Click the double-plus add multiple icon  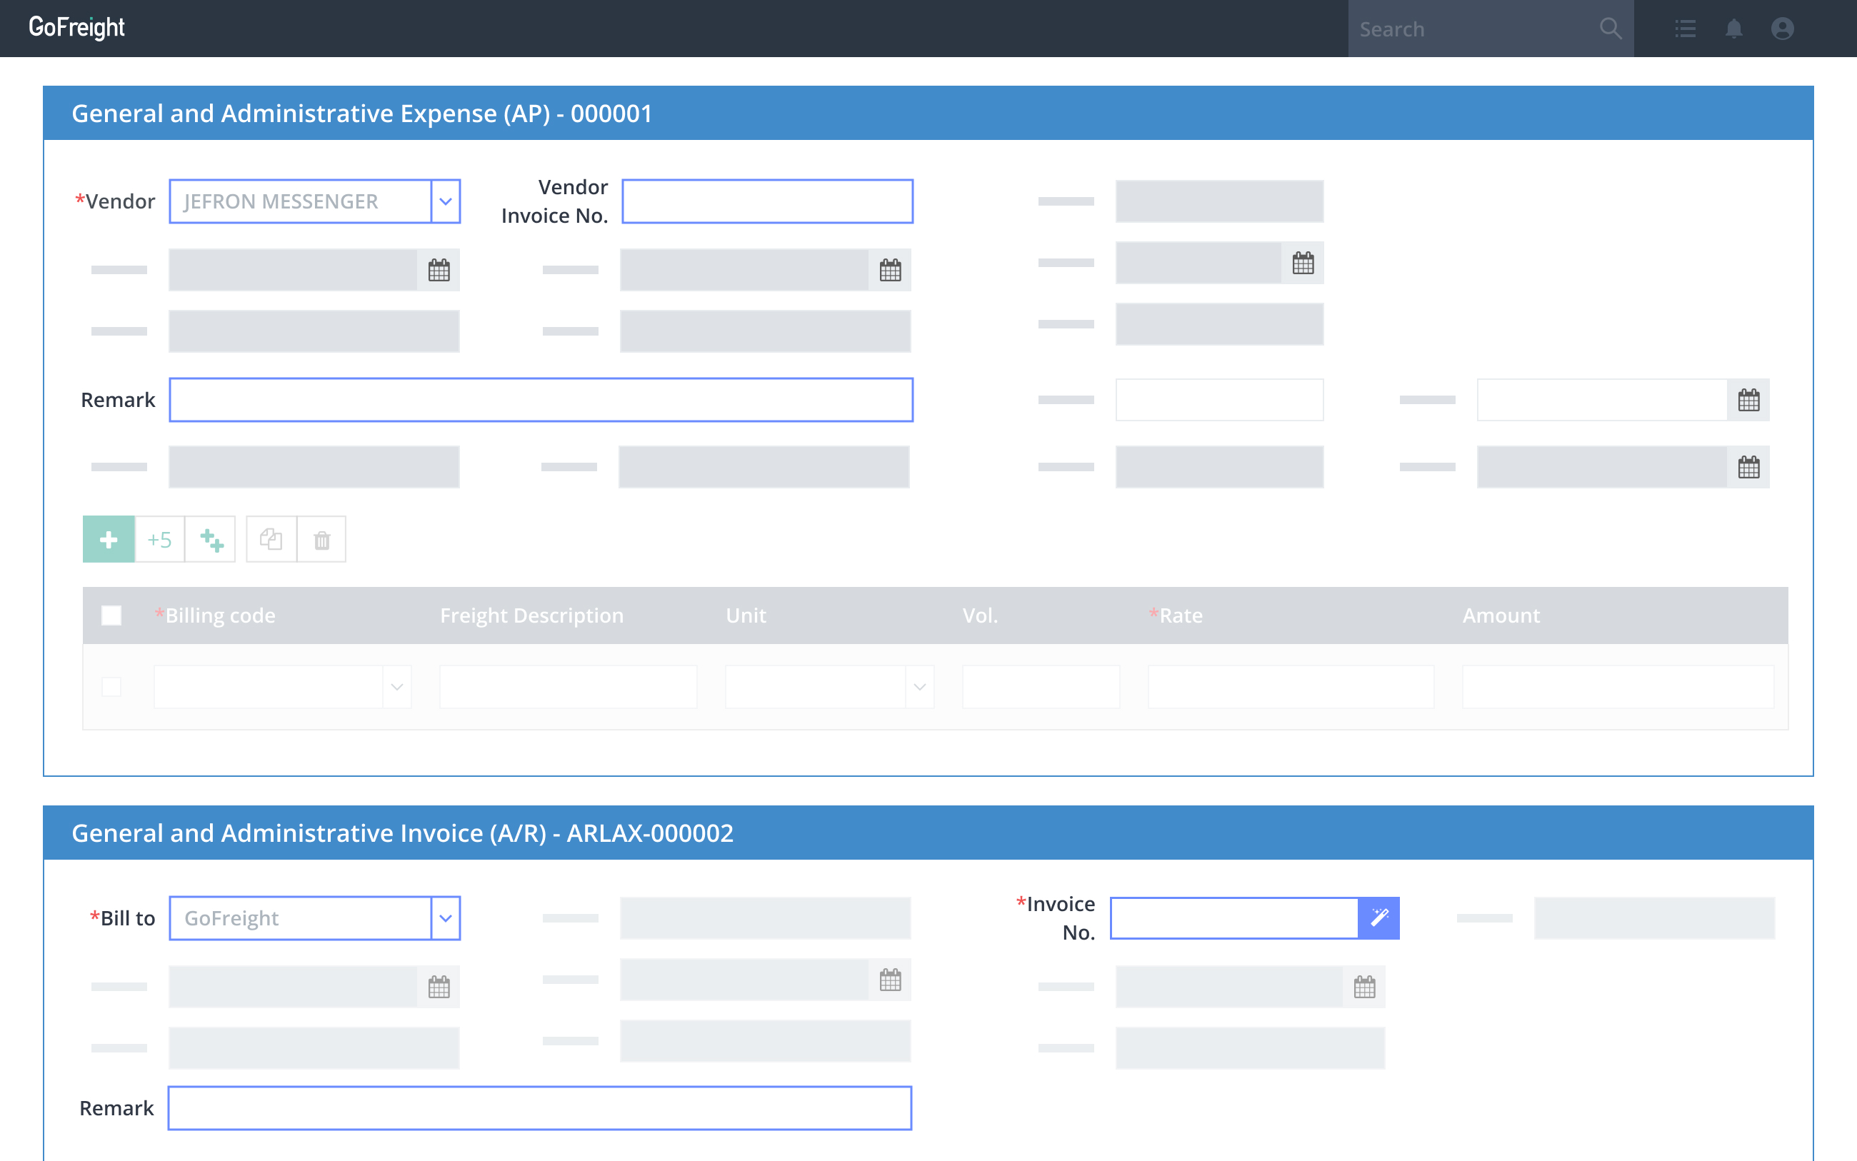coord(211,540)
